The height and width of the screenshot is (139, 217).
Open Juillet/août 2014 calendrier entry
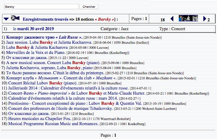pyautogui.click(x=68, y=88)
